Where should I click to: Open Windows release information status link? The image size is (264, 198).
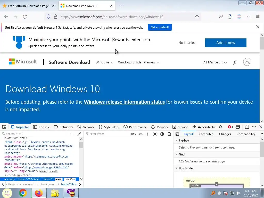pyautogui.click(x=124, y=102)
